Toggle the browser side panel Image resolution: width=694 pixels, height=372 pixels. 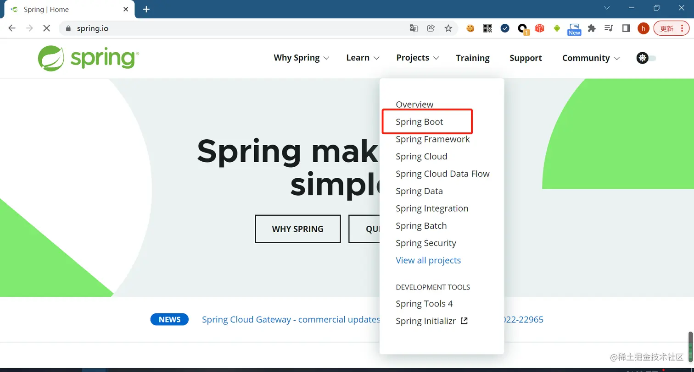[626, 28]
